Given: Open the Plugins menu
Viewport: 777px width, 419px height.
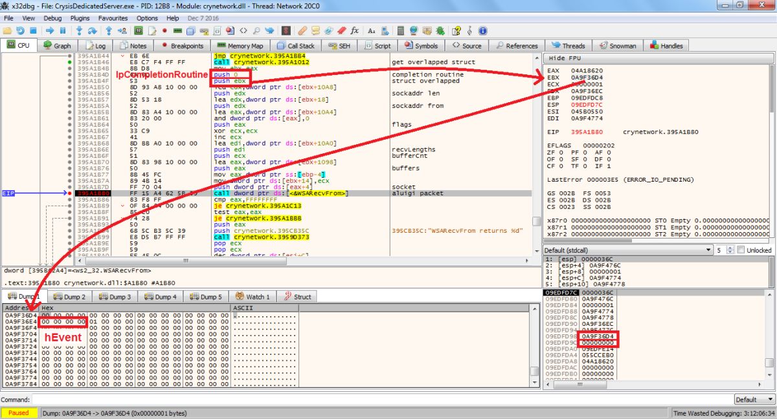Looking at the screenshot, I should (80, 18).
